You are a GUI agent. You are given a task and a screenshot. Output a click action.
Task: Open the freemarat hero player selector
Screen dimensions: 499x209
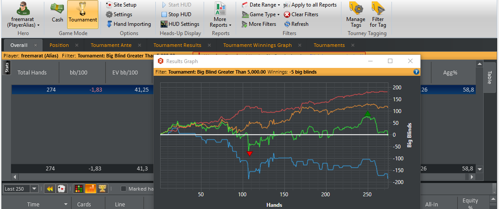click(x=23, y=15)
